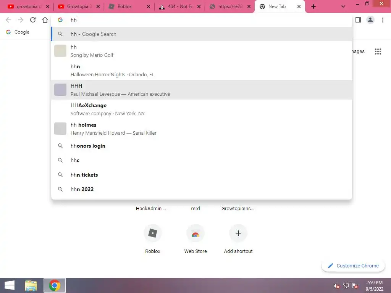Screen dimensions: 391x293
Task: Open the Google bookmark
Action: (x=18, y=32)
